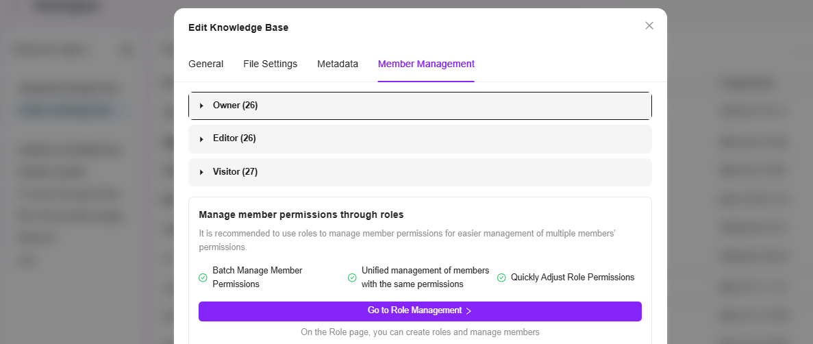
Task: Expand the Editor (26) section arrow
Action: (x=201, y=139)
